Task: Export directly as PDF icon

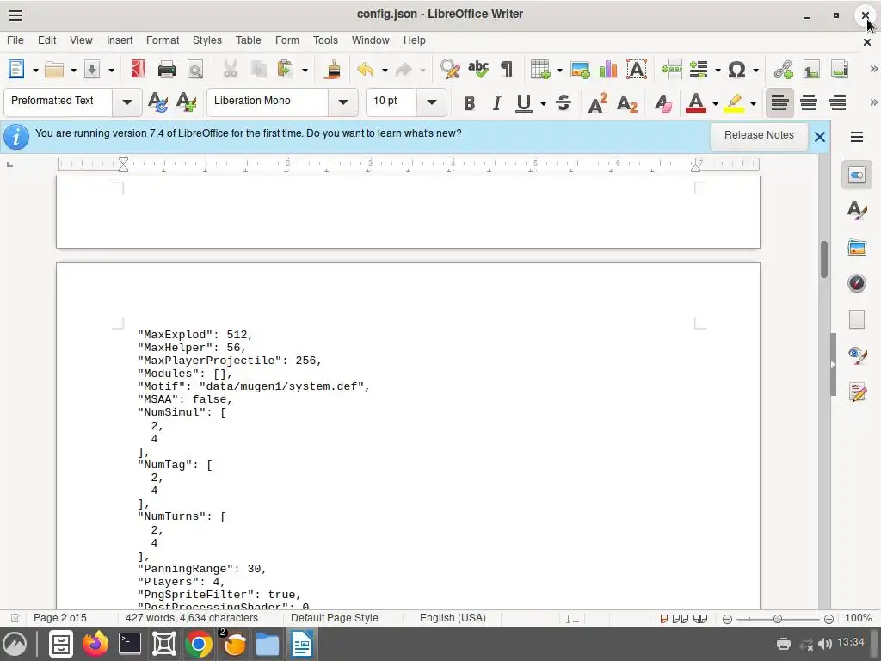Action: 139,70
